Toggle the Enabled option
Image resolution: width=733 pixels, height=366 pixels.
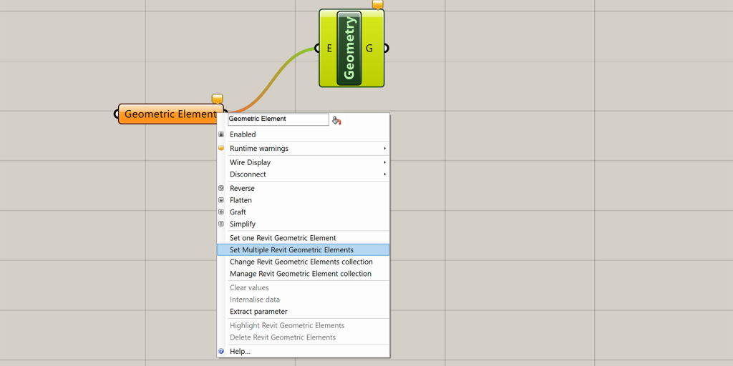(x=243, y=134)
